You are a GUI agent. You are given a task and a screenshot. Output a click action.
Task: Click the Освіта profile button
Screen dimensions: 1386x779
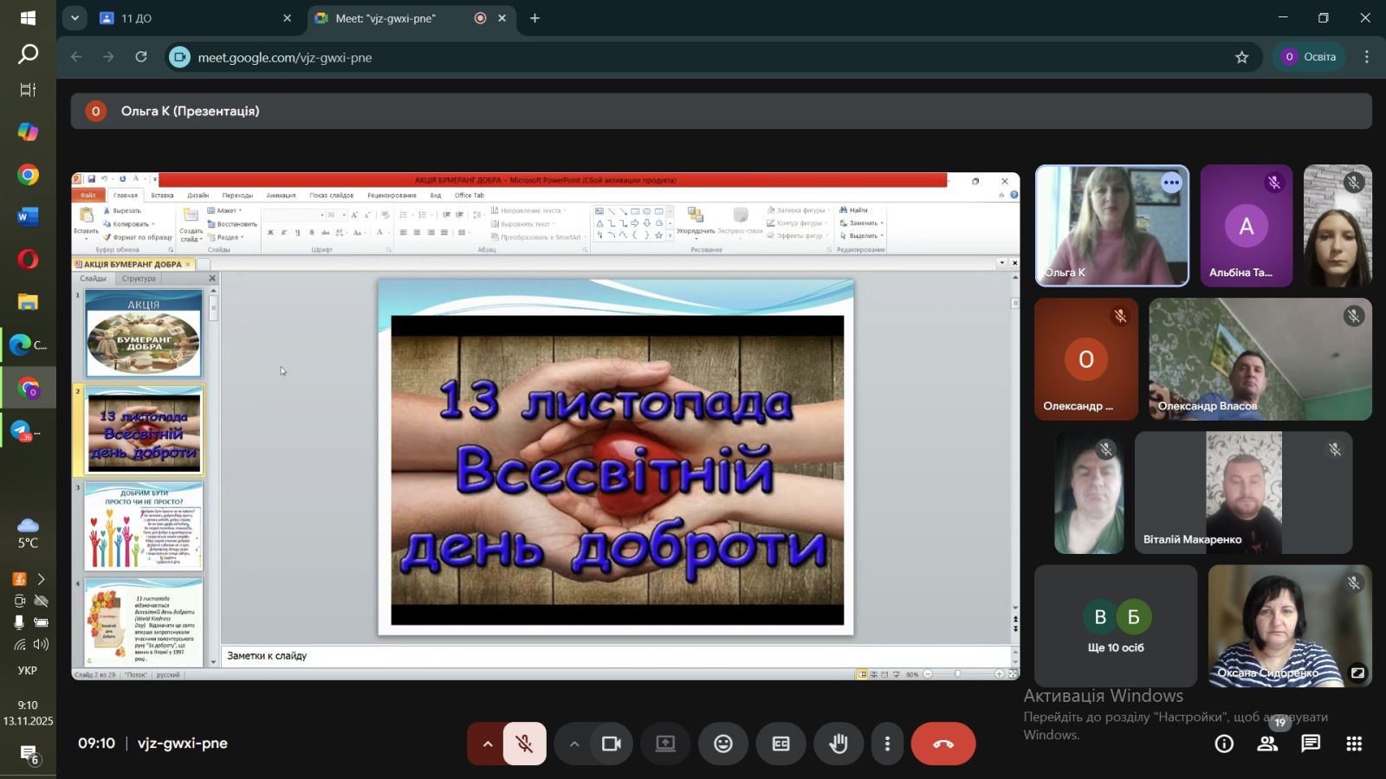[1309, 57]
